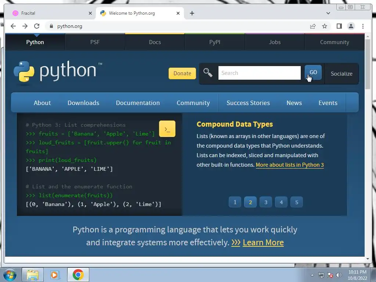Open the Docs top navigation tab
The width and height of the screenshot is (376, 282).
(155, 42)
